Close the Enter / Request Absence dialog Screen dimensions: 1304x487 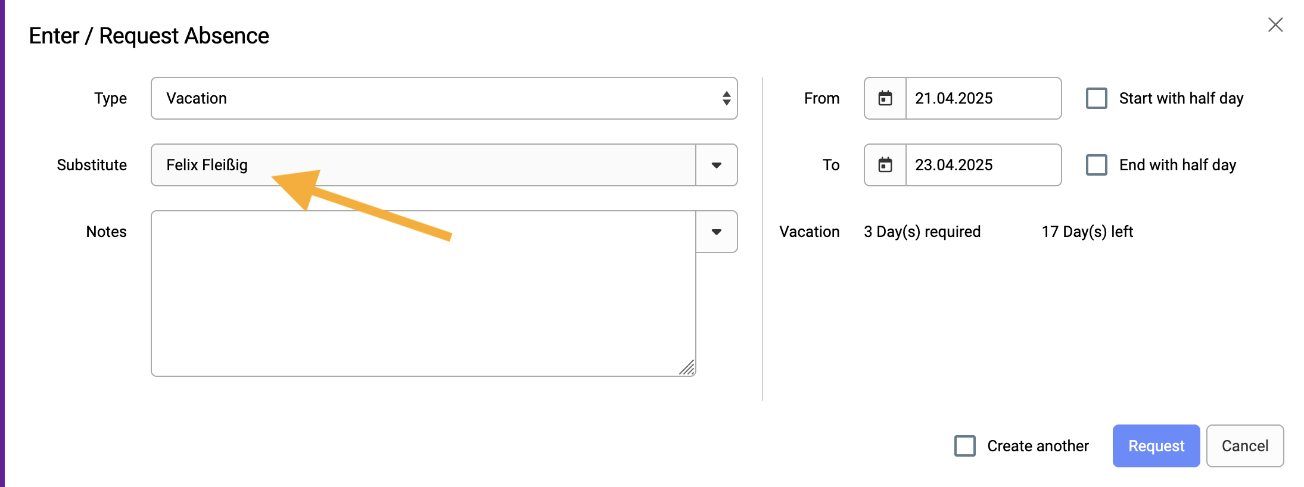point(1275,25)
